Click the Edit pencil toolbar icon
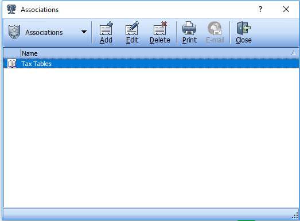The height and width of the screenshot is (221, 300). [x=132, y=28]
